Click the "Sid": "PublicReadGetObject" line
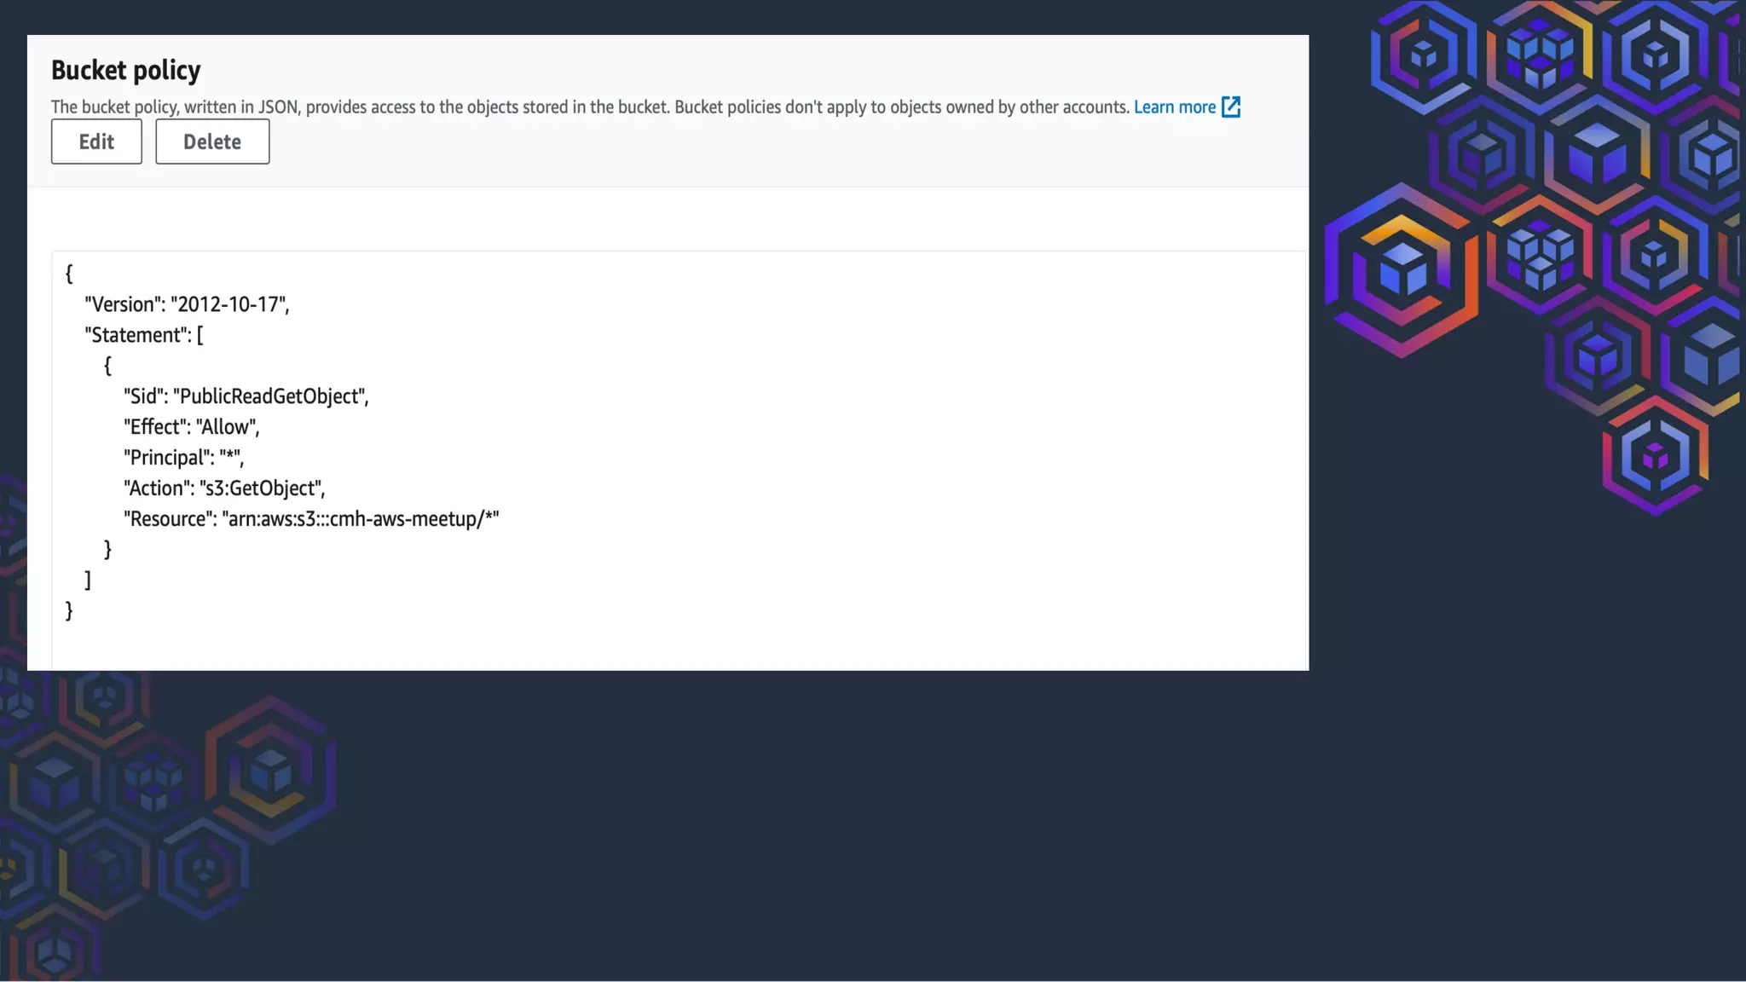Viewport: 1746px width, 982px height. pos(246,396)
